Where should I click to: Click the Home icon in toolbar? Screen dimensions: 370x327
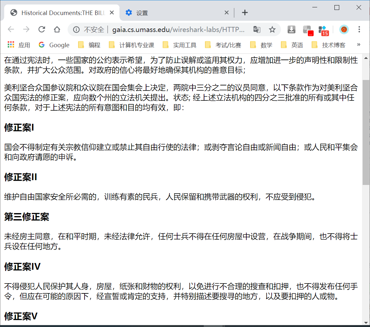[57, 29]
